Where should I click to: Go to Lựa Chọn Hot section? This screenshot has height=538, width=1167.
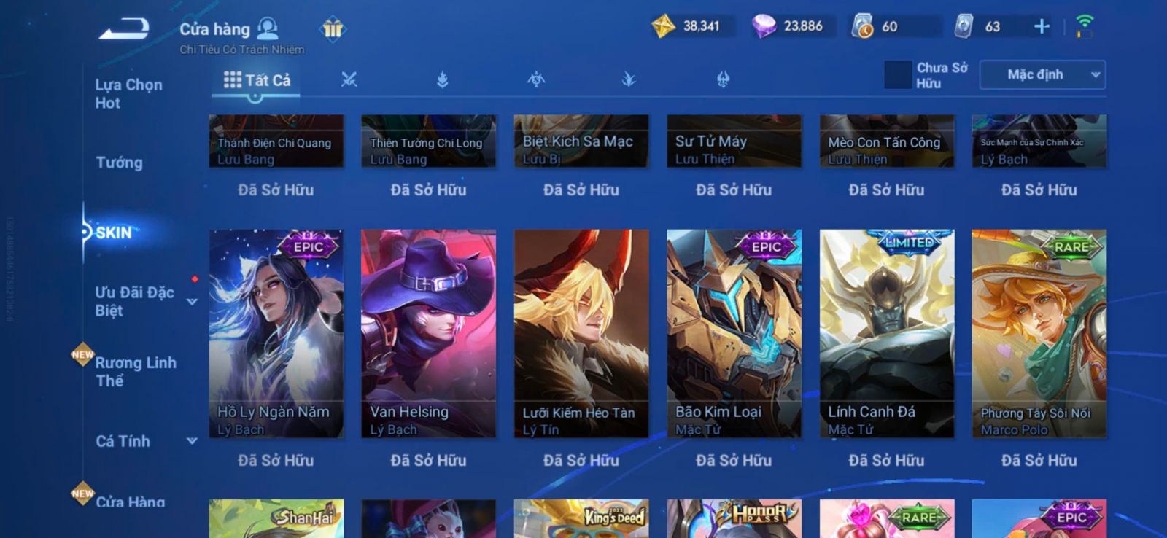click(128, 93)
